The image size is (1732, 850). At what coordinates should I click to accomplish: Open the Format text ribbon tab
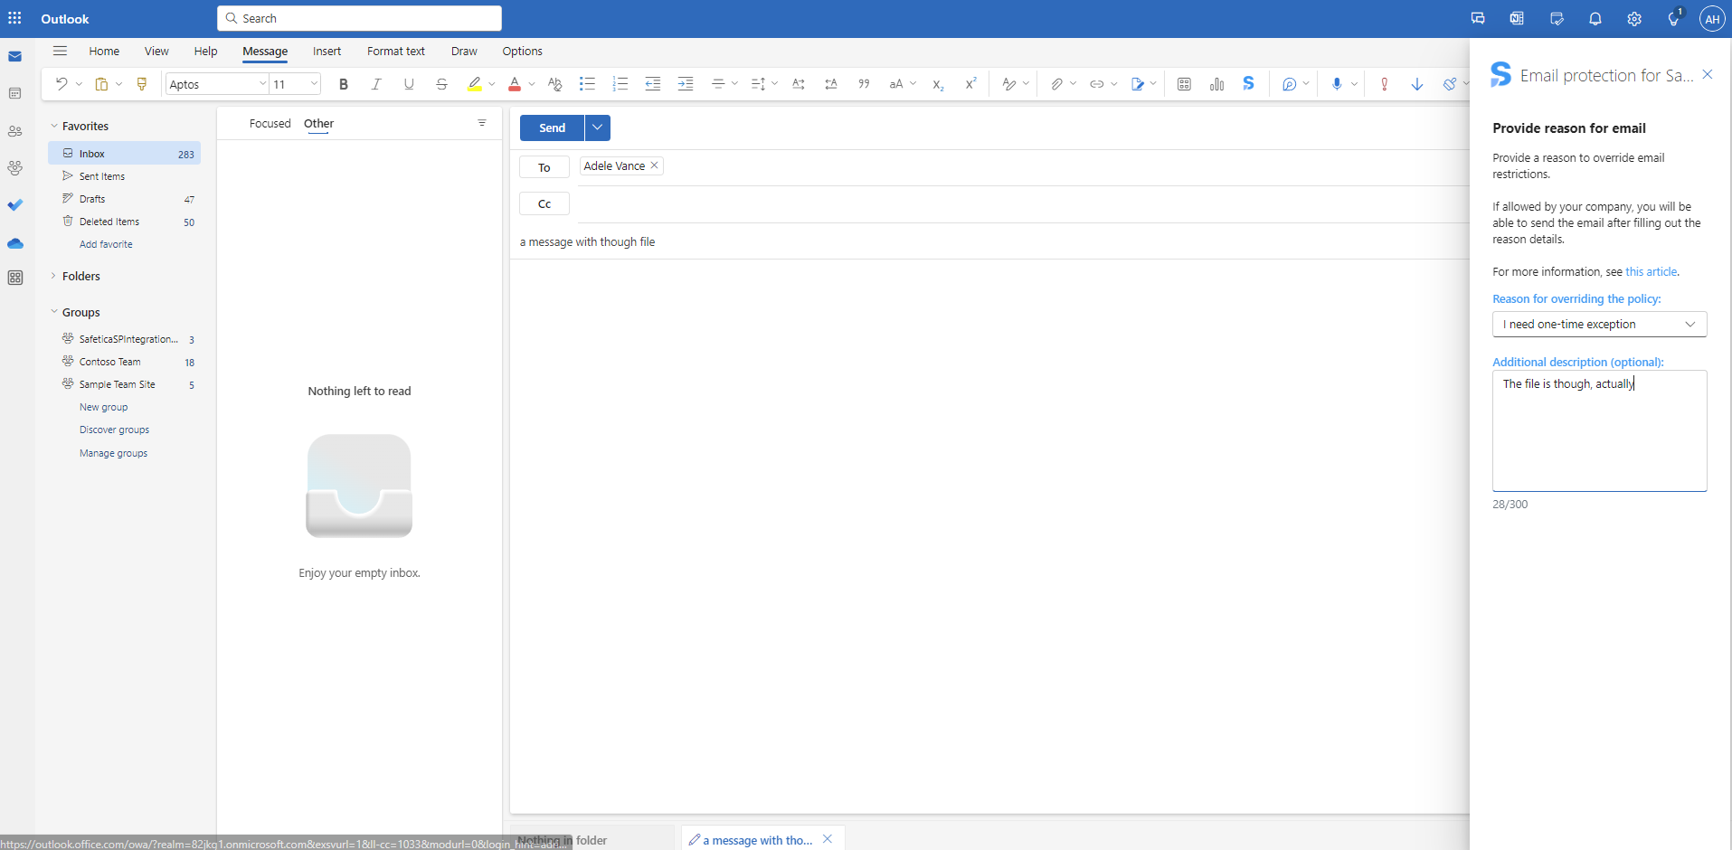click(396, 51)
